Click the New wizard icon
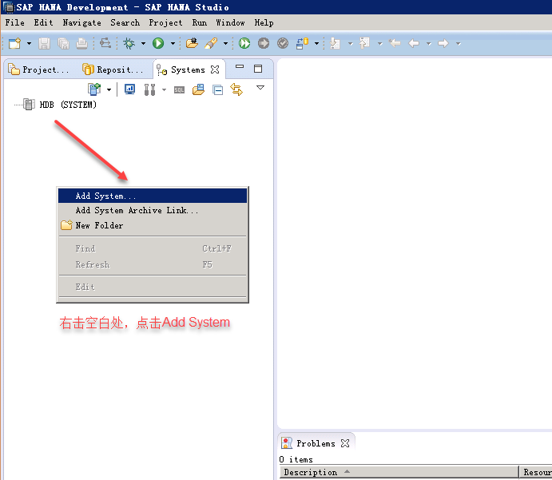 pyautogui.click(x=15, y=44)
